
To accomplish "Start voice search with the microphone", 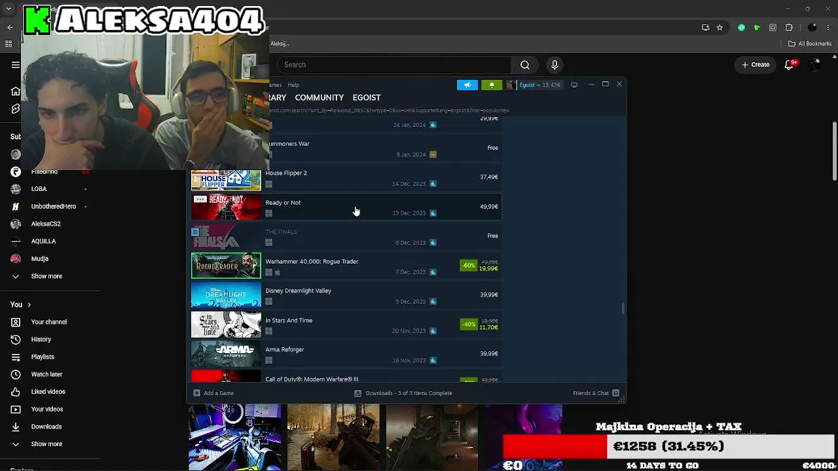I will pos(555,65).
